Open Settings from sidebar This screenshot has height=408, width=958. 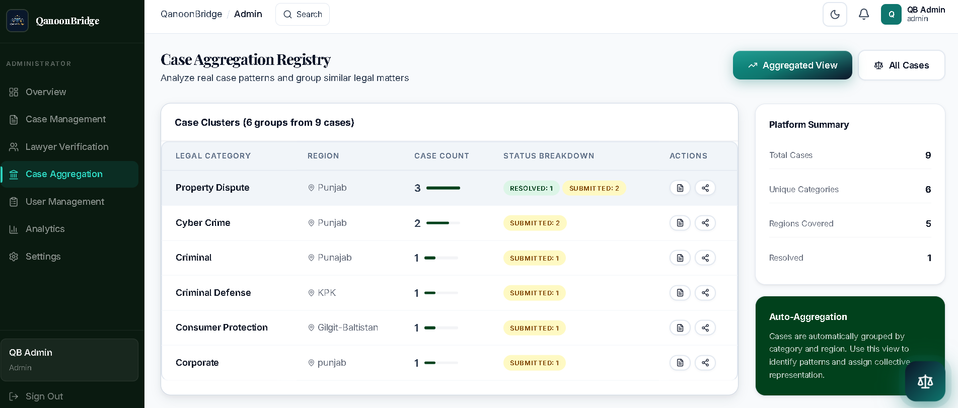click(x=69, y=257)
